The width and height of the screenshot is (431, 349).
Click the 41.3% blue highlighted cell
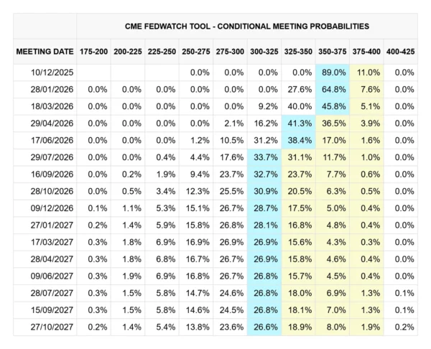[298, 124]
